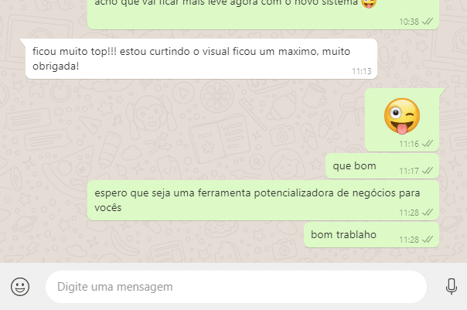The image size is (467, 310).
Task: Focus the 'Digite uma mensagem' input field
Action: tap(236, 287)
